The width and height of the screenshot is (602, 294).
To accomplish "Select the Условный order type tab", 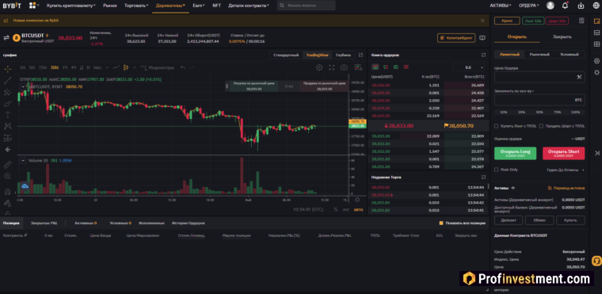I will [570, 55].
